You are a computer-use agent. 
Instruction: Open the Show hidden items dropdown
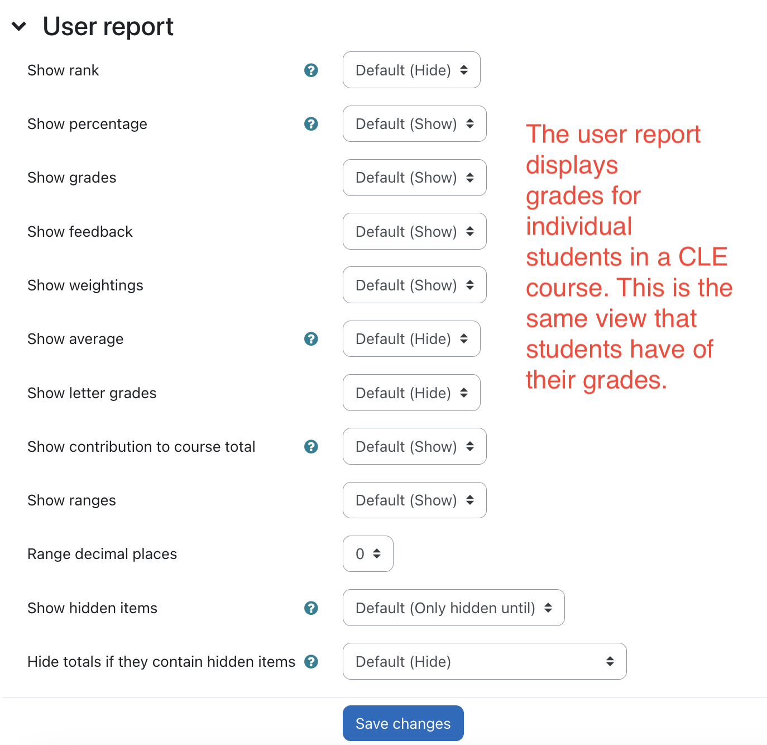click(453, 608)
